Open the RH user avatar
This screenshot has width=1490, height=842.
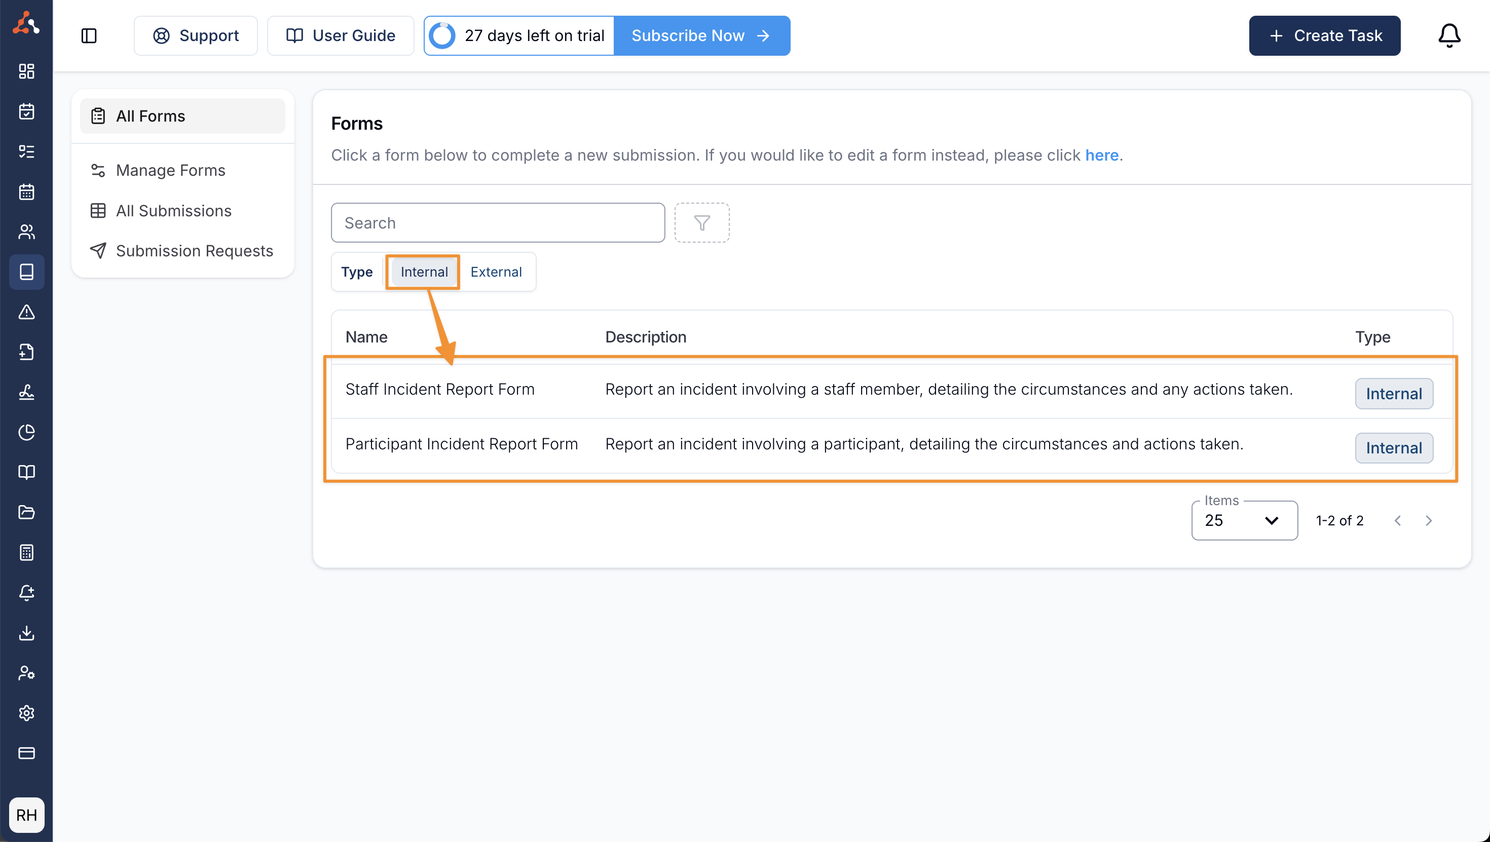click(x=26, y=815)
